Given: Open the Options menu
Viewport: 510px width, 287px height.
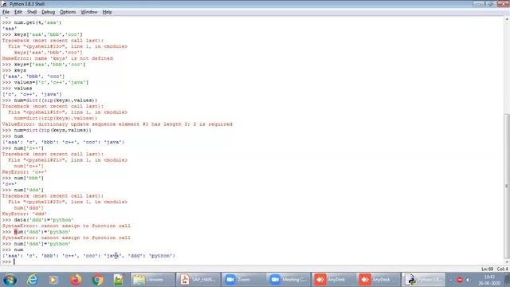Looking at the screenshot, I should point(68,12).
